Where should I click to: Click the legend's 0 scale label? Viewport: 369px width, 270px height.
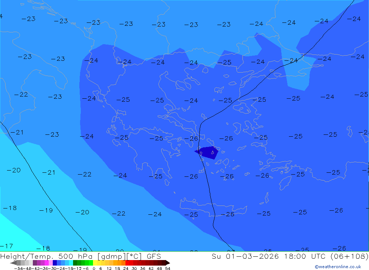point(94,269)
